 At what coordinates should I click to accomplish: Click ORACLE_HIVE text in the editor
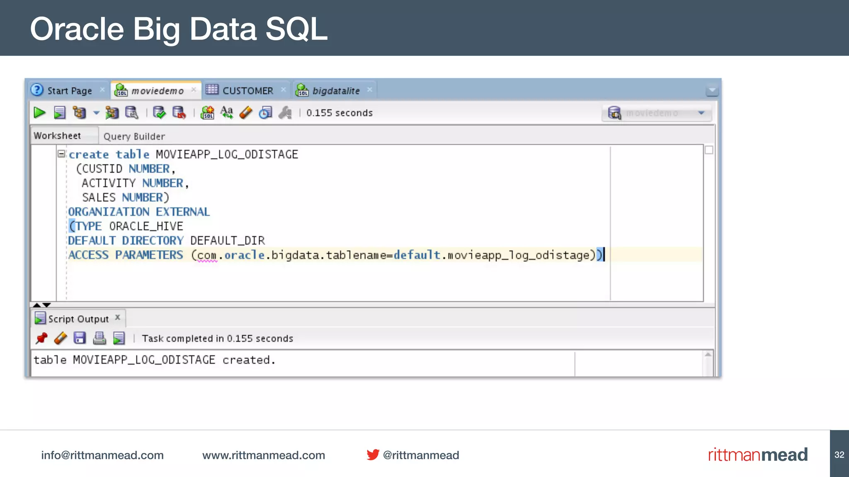tap(146, 226)
